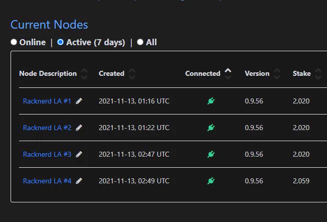Click the green plug icon for Racknerd LA #1
The image size is (327, 222).
[211, 101]
